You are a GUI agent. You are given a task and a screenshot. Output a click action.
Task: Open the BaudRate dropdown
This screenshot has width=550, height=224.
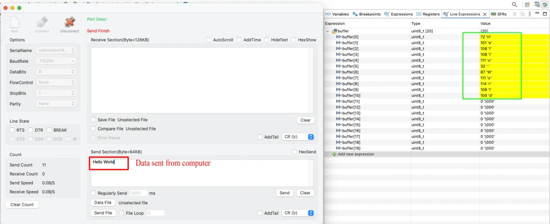(x=56, y=61)
